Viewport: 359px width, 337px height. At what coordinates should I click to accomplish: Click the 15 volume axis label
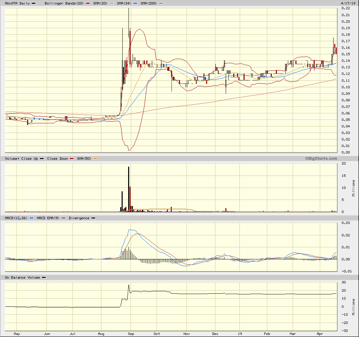(x=344, y=176)
